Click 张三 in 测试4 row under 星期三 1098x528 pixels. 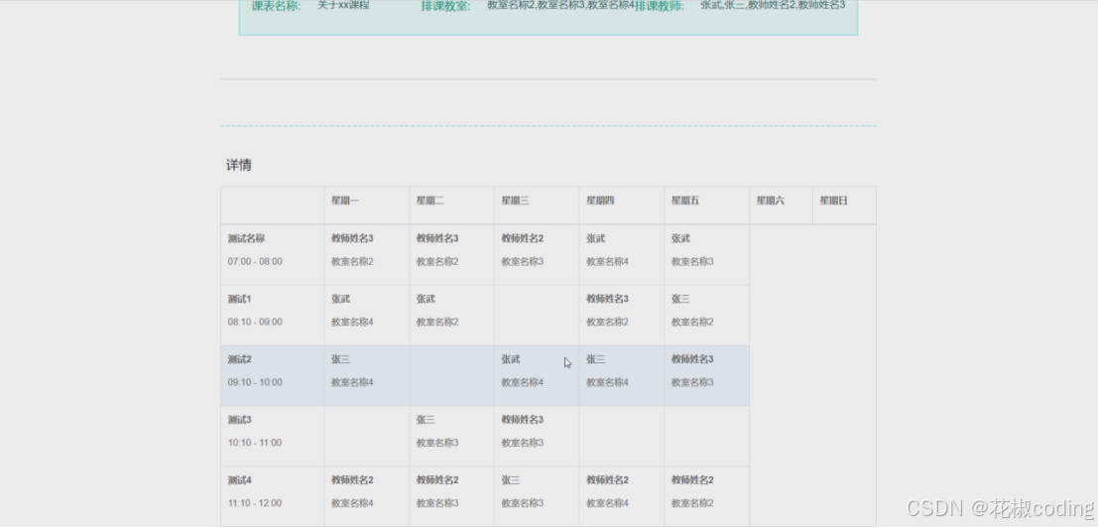511,480
